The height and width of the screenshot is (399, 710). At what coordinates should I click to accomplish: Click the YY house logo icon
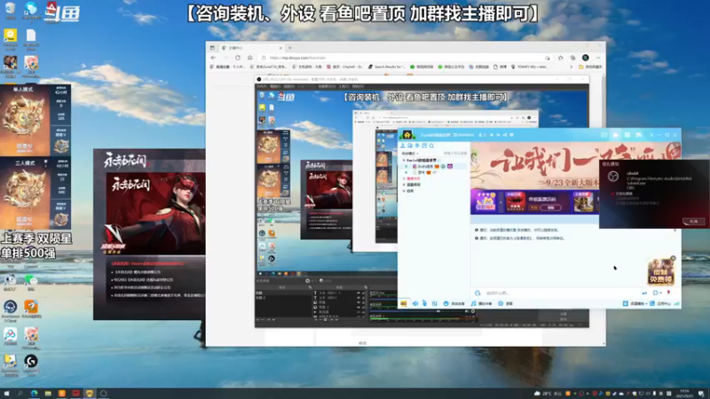click(407, 135)
